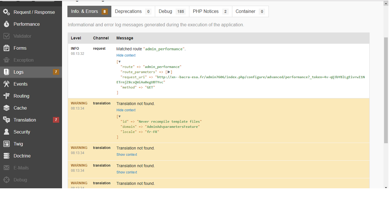Open the Request / Response panel

tap(31, 12)
